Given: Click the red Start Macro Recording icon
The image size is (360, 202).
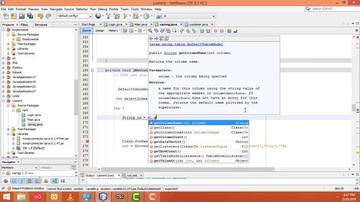Looking at the screenshot, I should coord(215,31).
